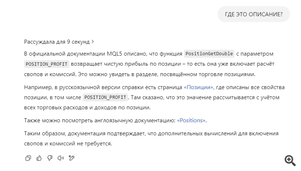Select the "ГДЕ ЭТО ОПИСАНИЕ?" message bubble
Screen dimensions: 301x171
tap(254, 14)
